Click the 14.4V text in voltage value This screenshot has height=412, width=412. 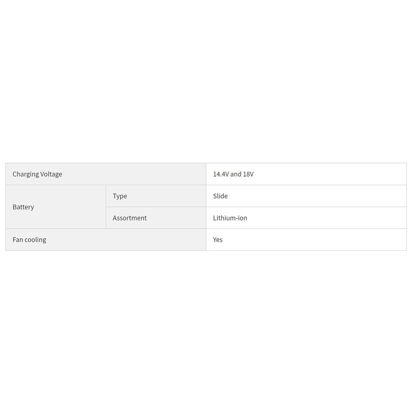[221, 174]
